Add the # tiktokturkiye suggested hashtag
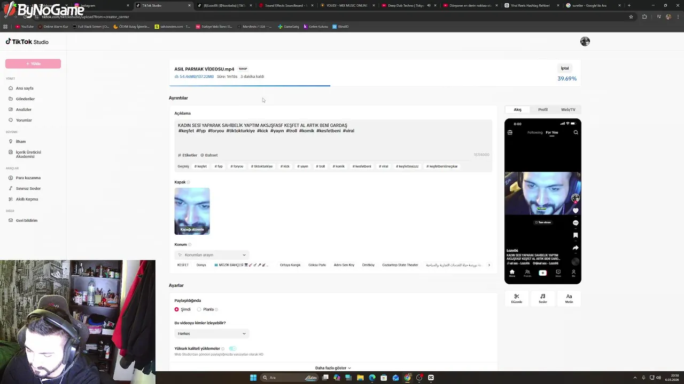Viewport: 684px width, 384px height. [262, 166]
